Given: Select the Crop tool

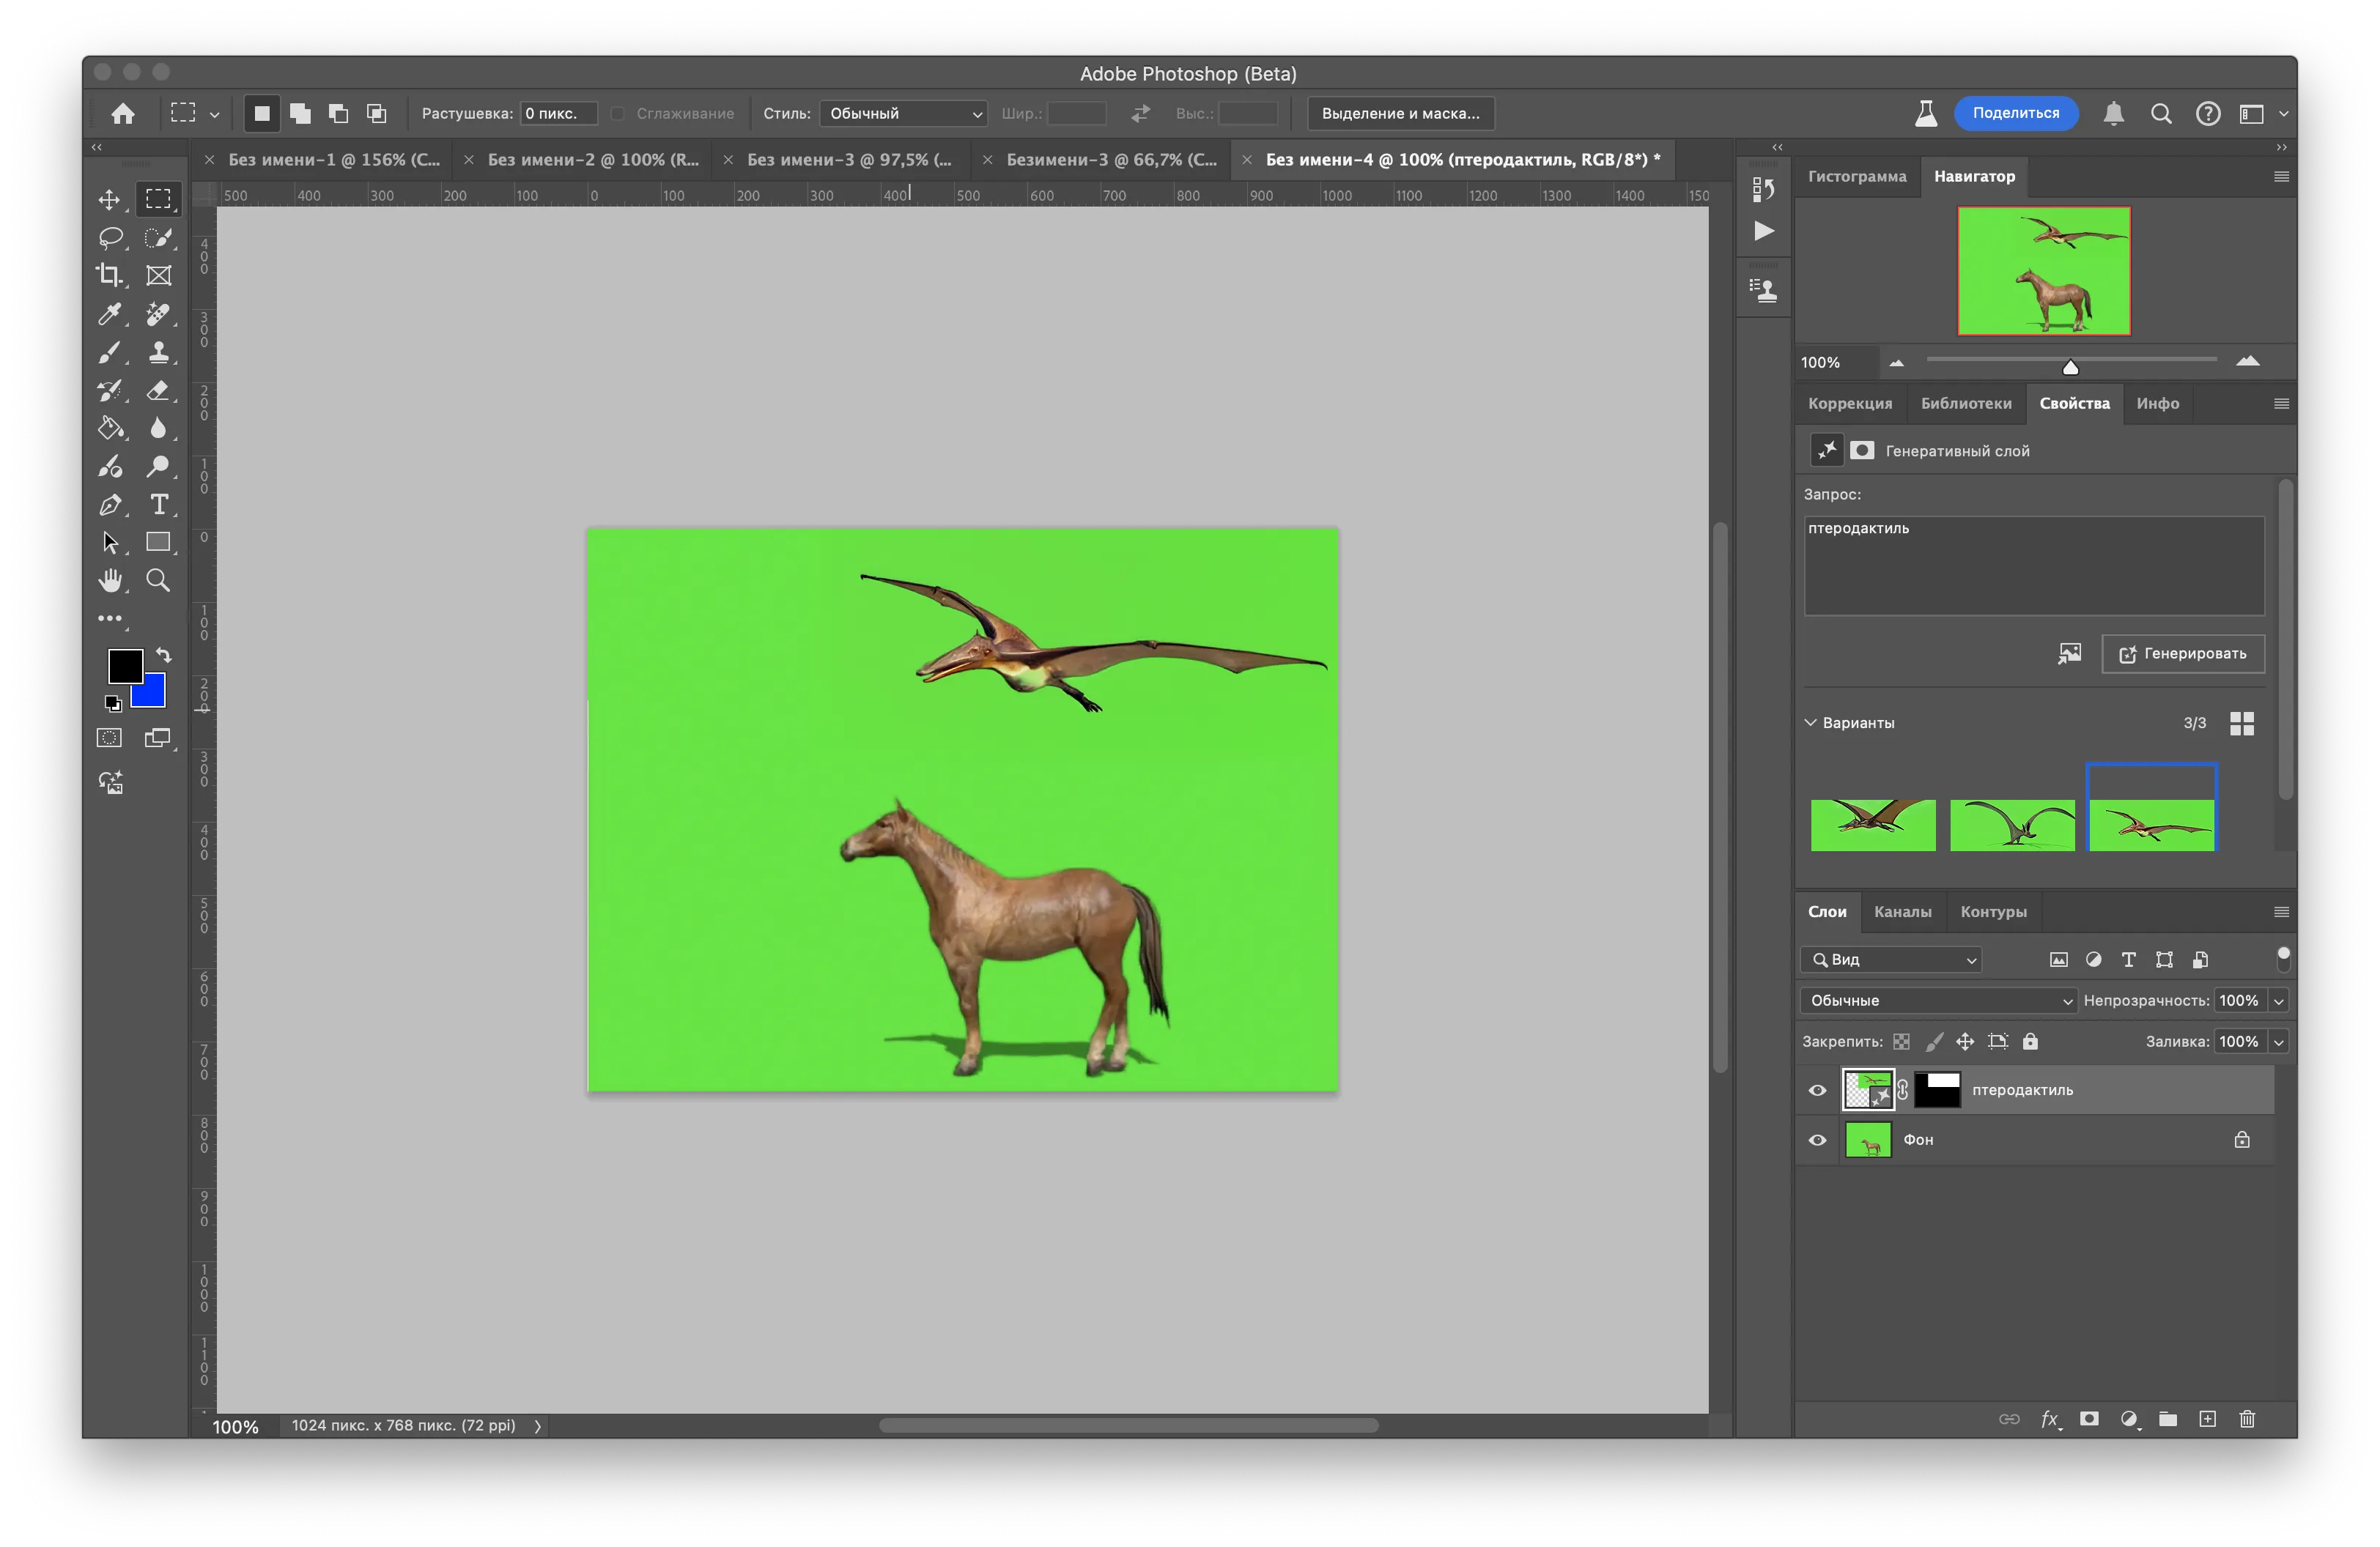Looking at the screenshot, I should [x=109, y=275].
